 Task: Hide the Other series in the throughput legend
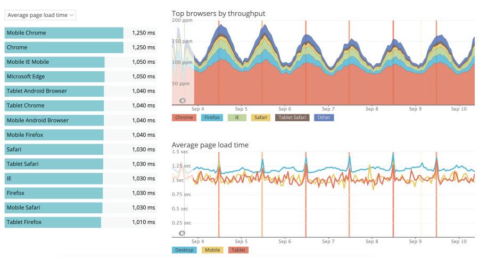324,118
